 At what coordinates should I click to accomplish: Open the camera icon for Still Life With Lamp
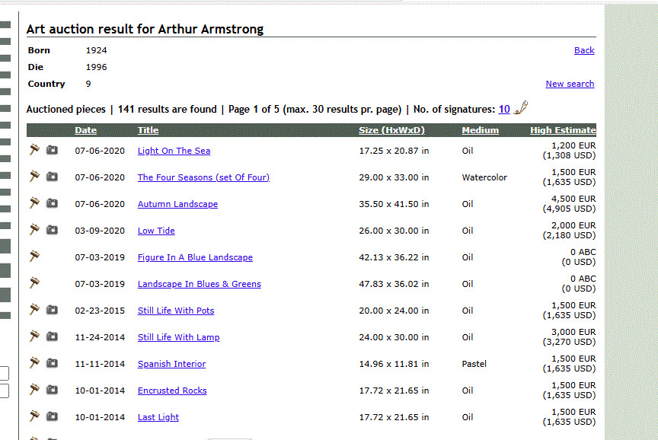[52, 336]
